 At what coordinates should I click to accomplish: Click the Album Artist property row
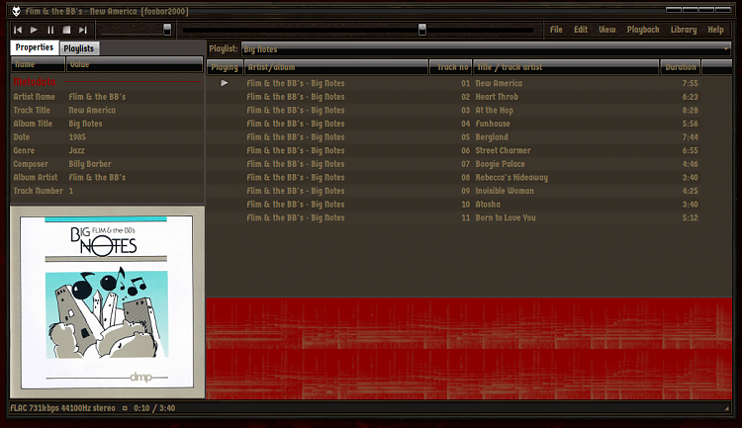108,177
